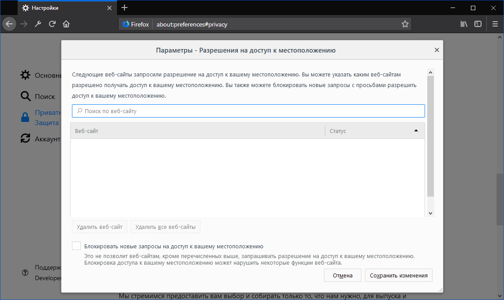Open a new browser tab
504x300 pixels.
point(124,8)
